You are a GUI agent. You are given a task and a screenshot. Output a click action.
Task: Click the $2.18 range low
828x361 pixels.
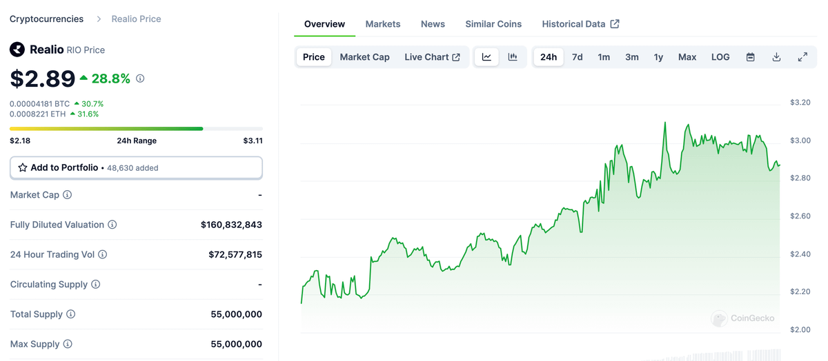click(x=20, y=141)
